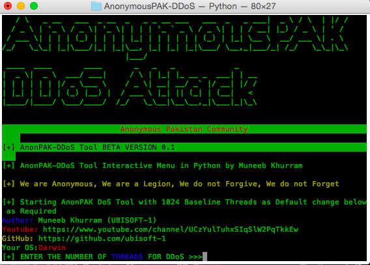Click the 'Anonymous Pakistan Community' banner text
370x265 pixels.
(x=184, y=129)
